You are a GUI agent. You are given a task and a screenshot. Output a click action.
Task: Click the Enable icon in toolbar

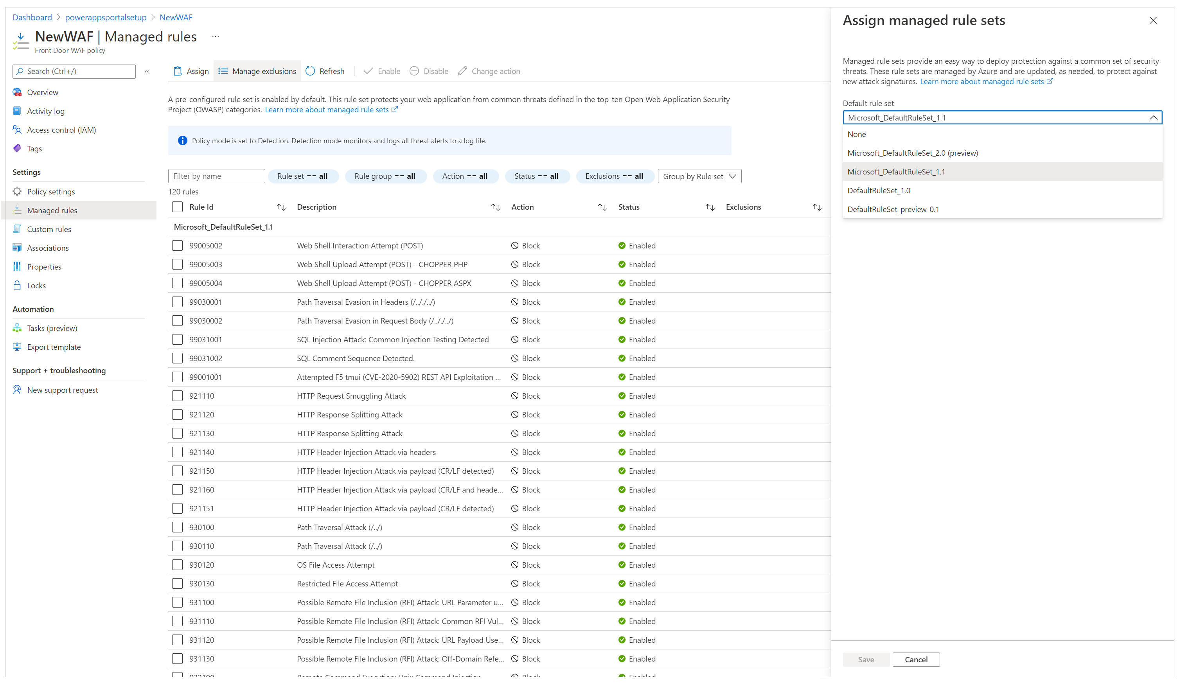(383, 71)
